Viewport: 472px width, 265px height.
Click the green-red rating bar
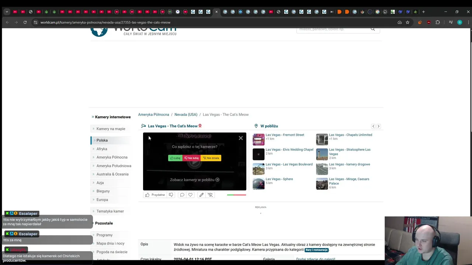point(236,195)
